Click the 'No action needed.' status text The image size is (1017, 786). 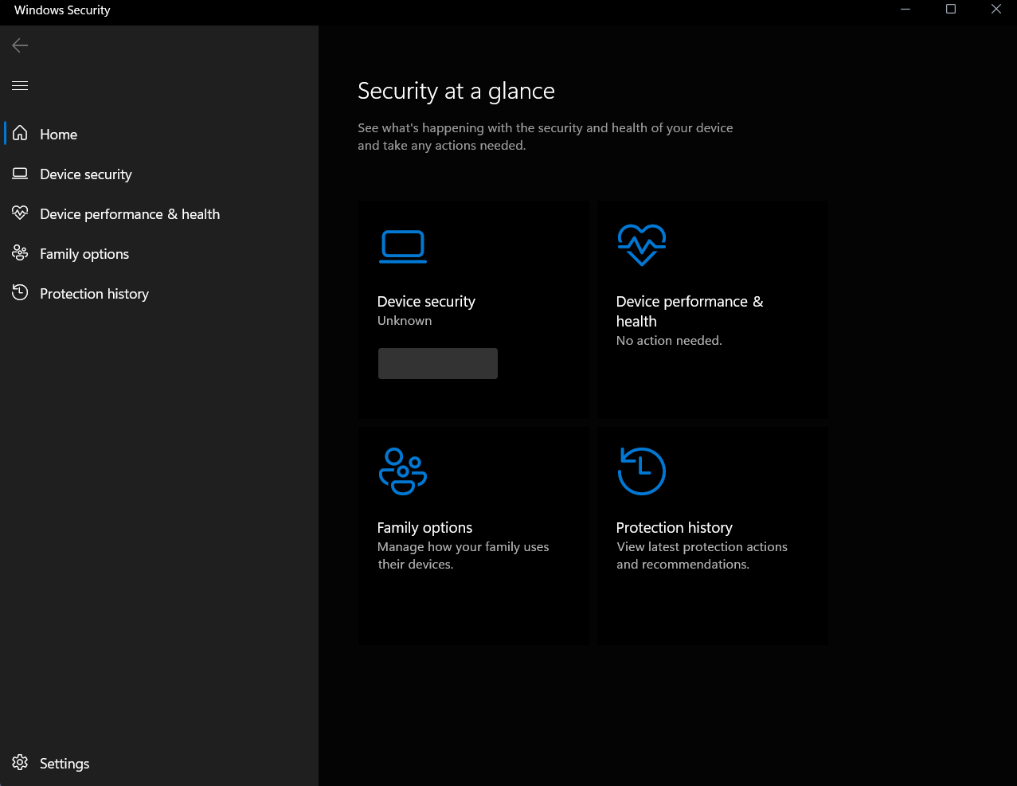pyautogui.click(x=669, y=340)
